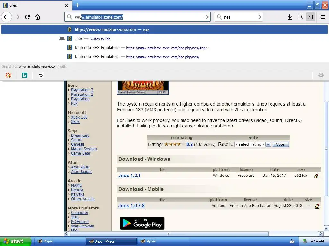Open the Playstation 3 link
The height and width of the screenshot is (246, 329).
(x=82, y=90)
